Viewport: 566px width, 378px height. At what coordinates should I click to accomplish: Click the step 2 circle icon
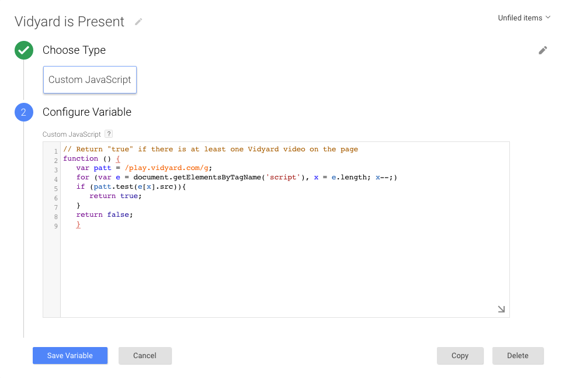click(x=24, y=112)
